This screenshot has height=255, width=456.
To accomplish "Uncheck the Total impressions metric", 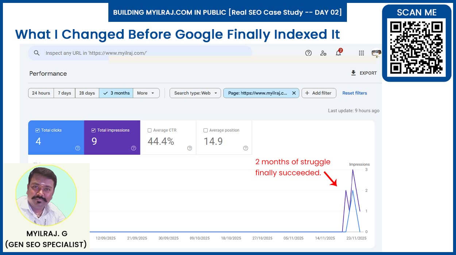I will tap(93, 130).
